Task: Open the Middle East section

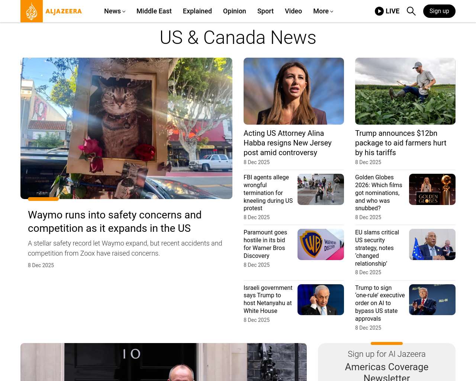Action: coord(154,11)
